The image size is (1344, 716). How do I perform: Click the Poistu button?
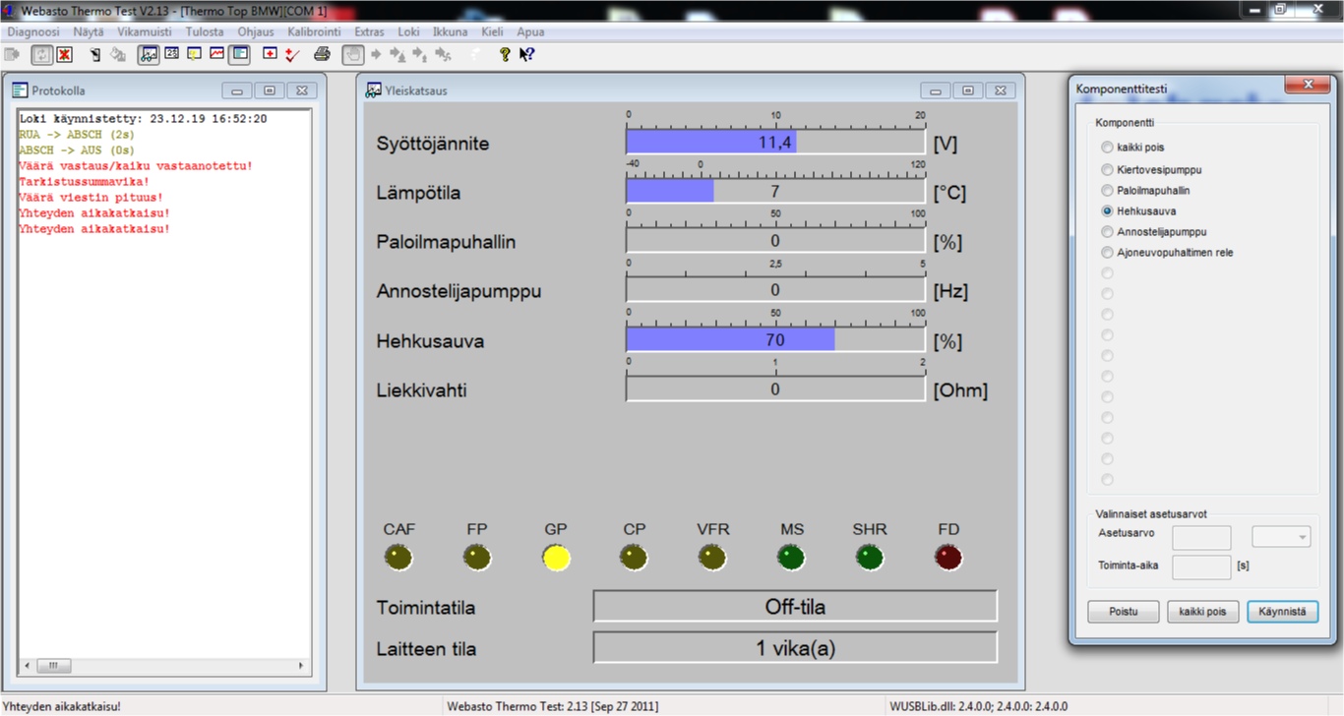[x=1124, y=611]
